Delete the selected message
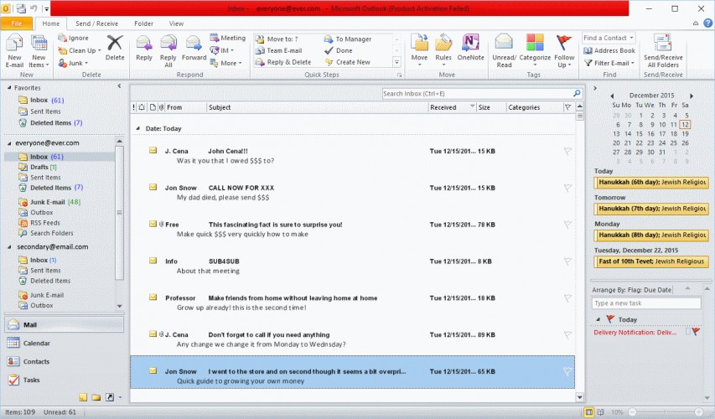 pyautogui.click(x=115, y=48)
